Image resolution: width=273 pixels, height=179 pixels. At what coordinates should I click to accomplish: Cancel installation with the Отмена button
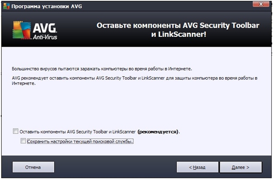click(x=33, y=167)
